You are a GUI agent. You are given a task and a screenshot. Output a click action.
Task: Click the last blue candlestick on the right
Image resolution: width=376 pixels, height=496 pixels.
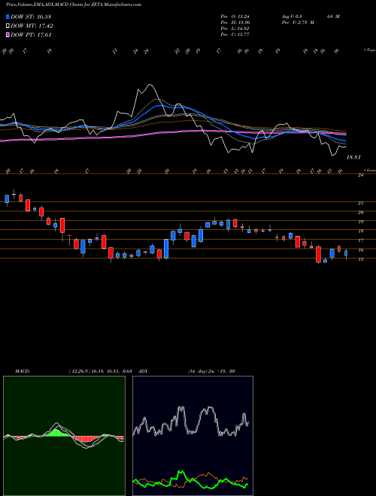point(346,253)
